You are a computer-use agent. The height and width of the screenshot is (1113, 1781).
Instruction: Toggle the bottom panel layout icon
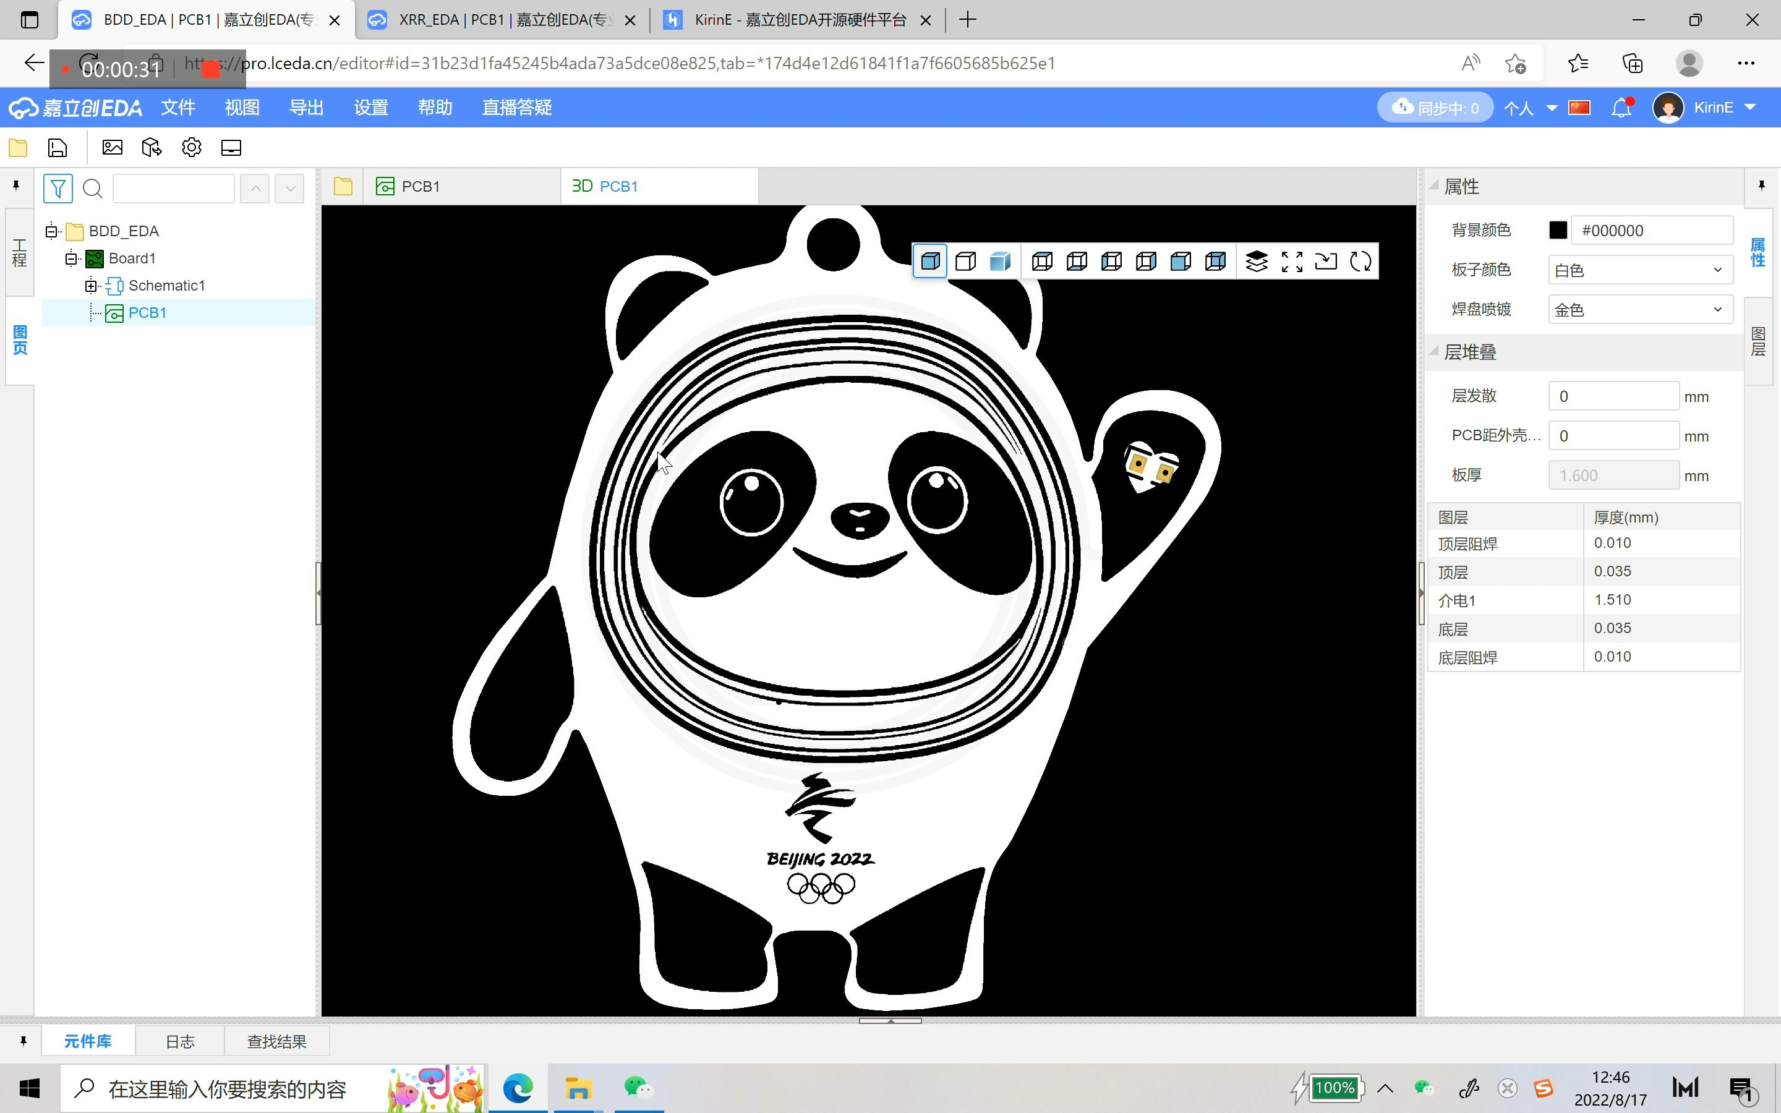tap(231, 148)
